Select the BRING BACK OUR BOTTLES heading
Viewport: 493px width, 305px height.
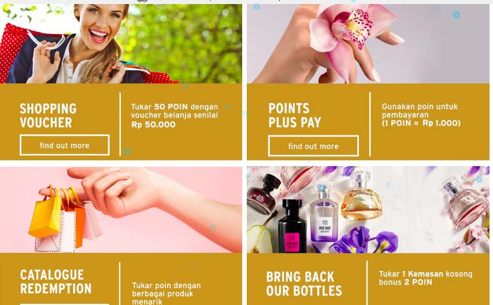pos(304,284)
